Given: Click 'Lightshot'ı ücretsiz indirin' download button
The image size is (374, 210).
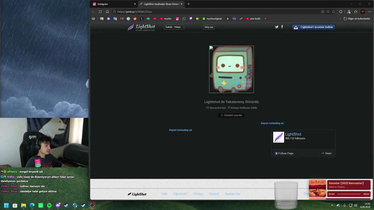Looking at the screenshot, I should point(314,27).
